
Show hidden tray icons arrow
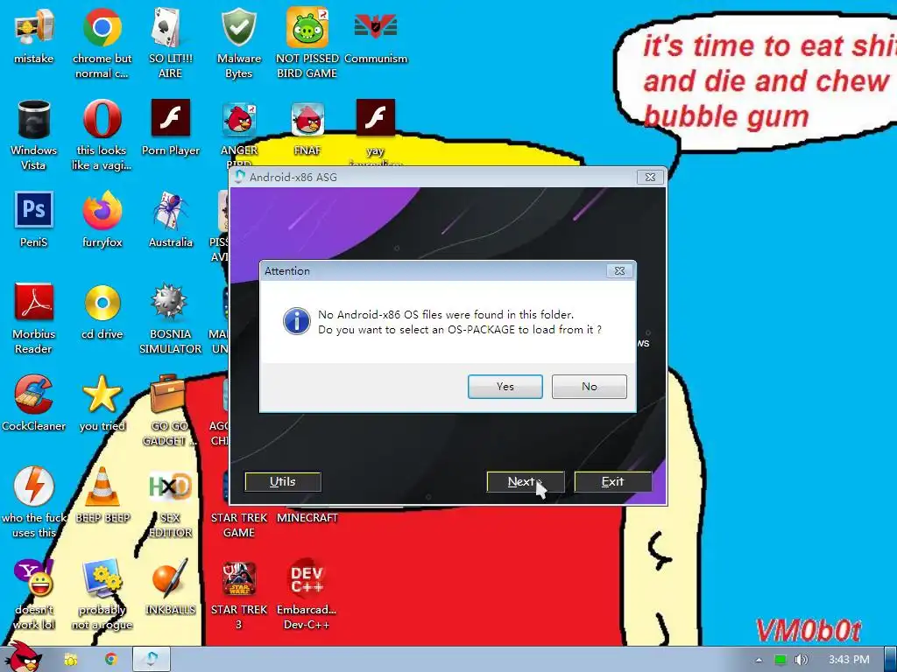pyautogui.click(x=759, y=660)
